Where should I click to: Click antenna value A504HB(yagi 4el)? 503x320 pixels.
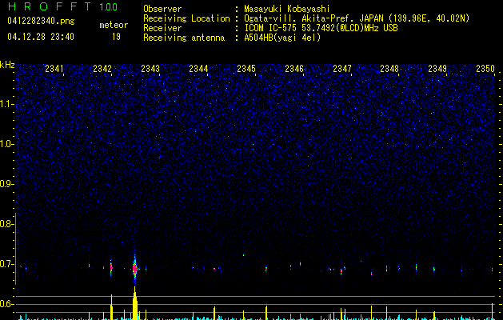tap(282, 38)
